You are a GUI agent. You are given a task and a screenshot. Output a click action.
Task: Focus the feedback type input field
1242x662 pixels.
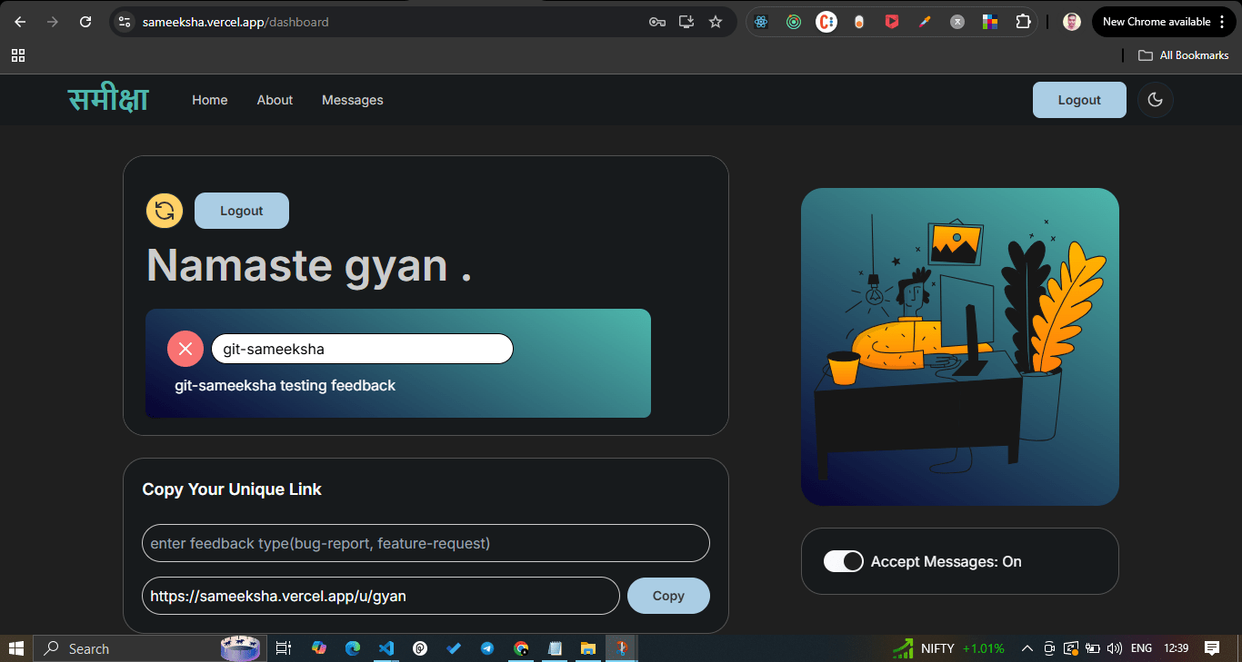point(426,543)
